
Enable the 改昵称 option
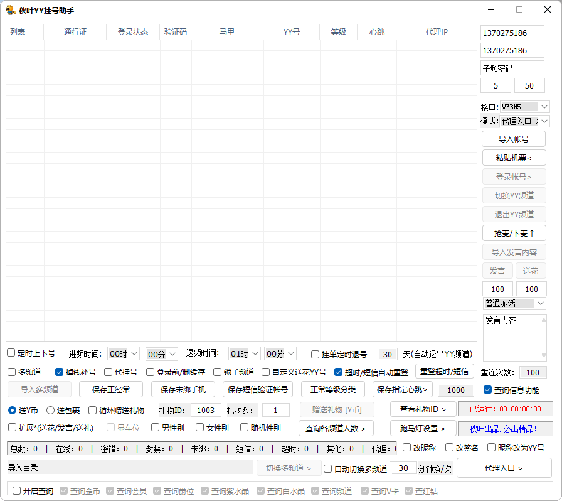pos(407,447)
